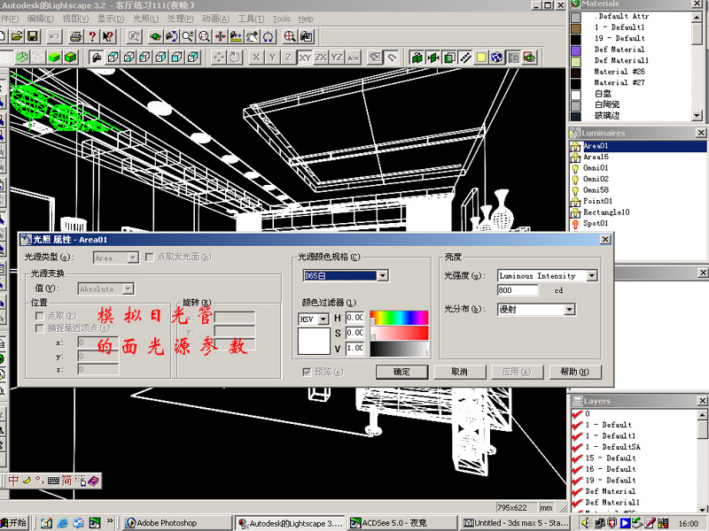Select Rectangle10 in the Luminaires list
Screen dimensions: 709x531
tap(606, 212)
